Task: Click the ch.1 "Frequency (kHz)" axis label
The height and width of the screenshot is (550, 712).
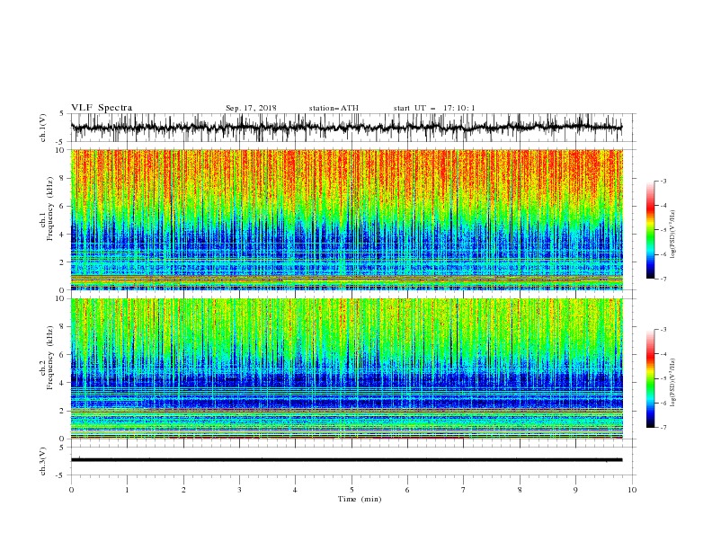Action: (x=50, y=208)
